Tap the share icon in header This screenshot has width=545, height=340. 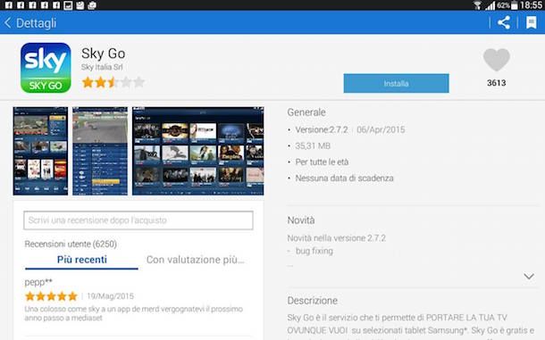[x=504, y=23]
